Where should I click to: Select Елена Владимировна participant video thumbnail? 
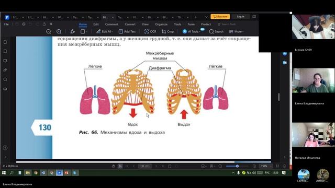pos(313,80)
